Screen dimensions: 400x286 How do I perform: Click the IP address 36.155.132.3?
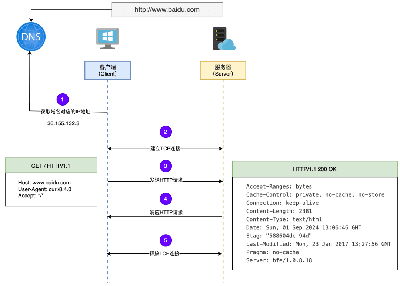tap(63, 123)
